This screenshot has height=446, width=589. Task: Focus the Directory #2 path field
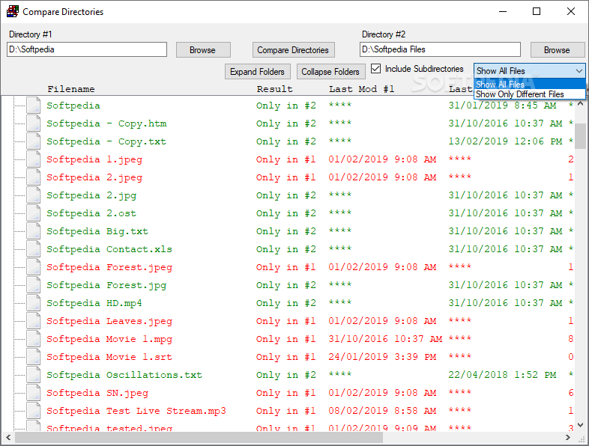click(x=440, y=49)
